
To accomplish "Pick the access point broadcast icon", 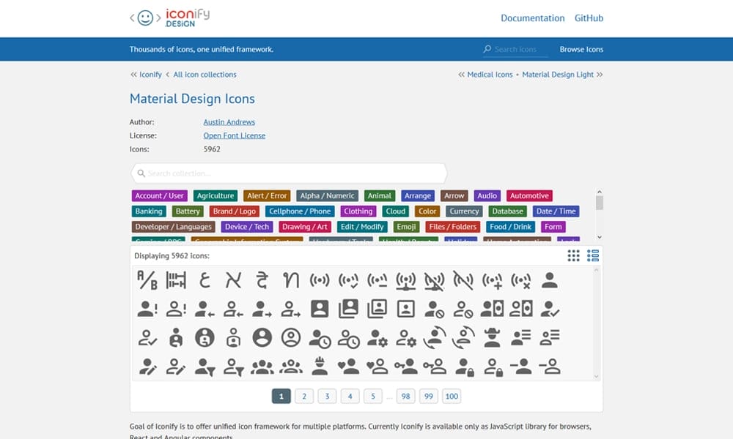I will click(320, 280).
